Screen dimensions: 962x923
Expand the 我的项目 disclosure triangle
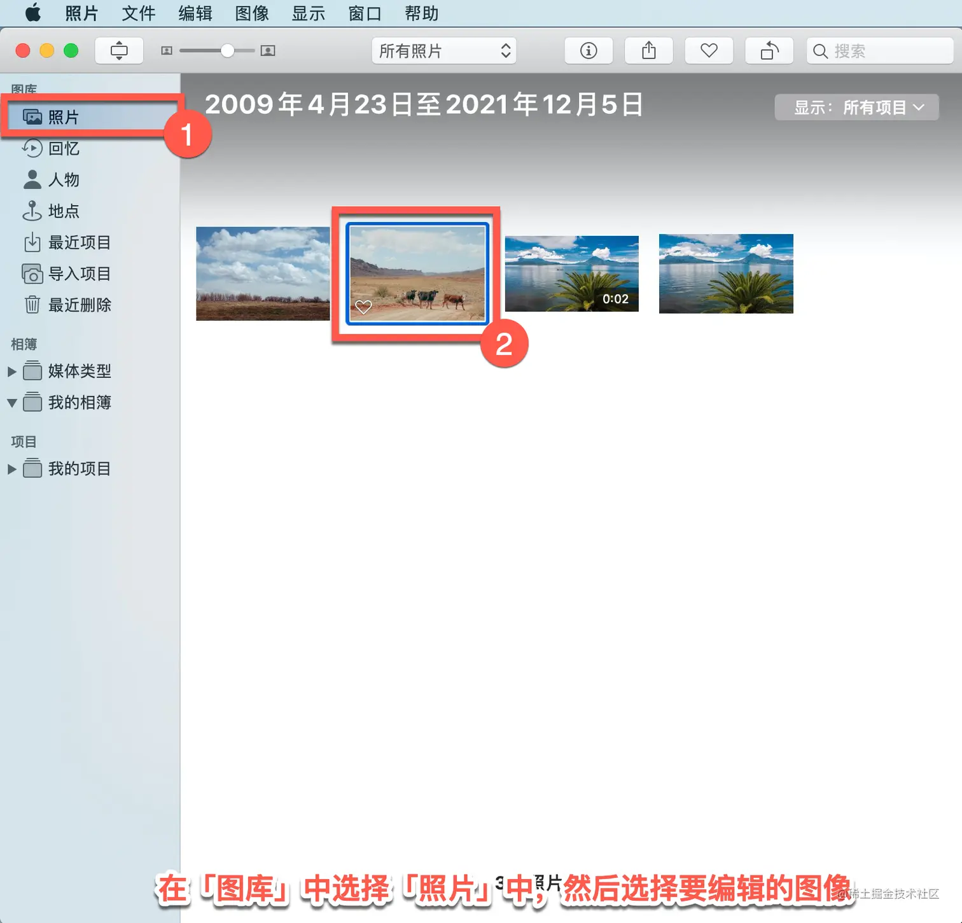pos(11,469)
